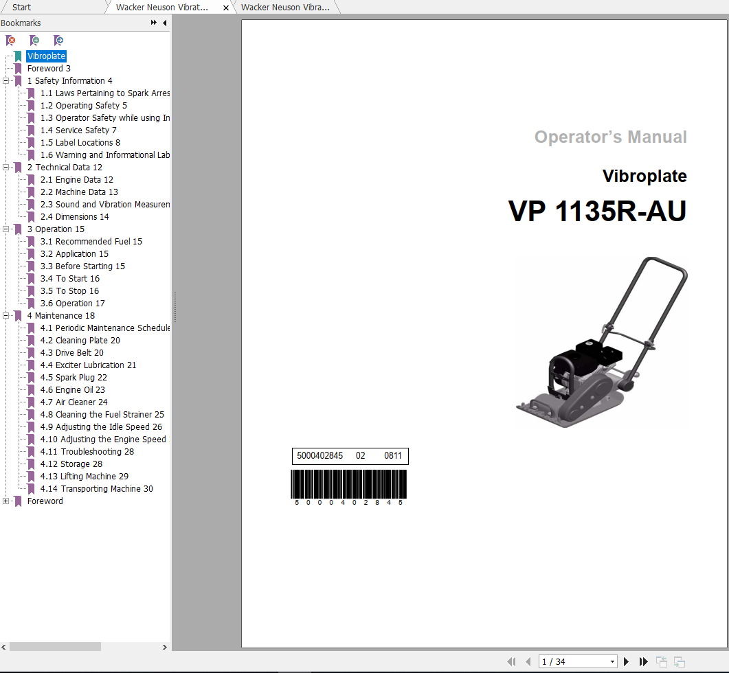Screen dimensions: 729x673
Task: Open bookmark 4.5 Spark Plug 22
Action: click(74, 378)
